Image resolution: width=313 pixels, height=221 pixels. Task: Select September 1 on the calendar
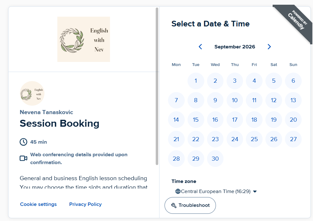[196, 80]
